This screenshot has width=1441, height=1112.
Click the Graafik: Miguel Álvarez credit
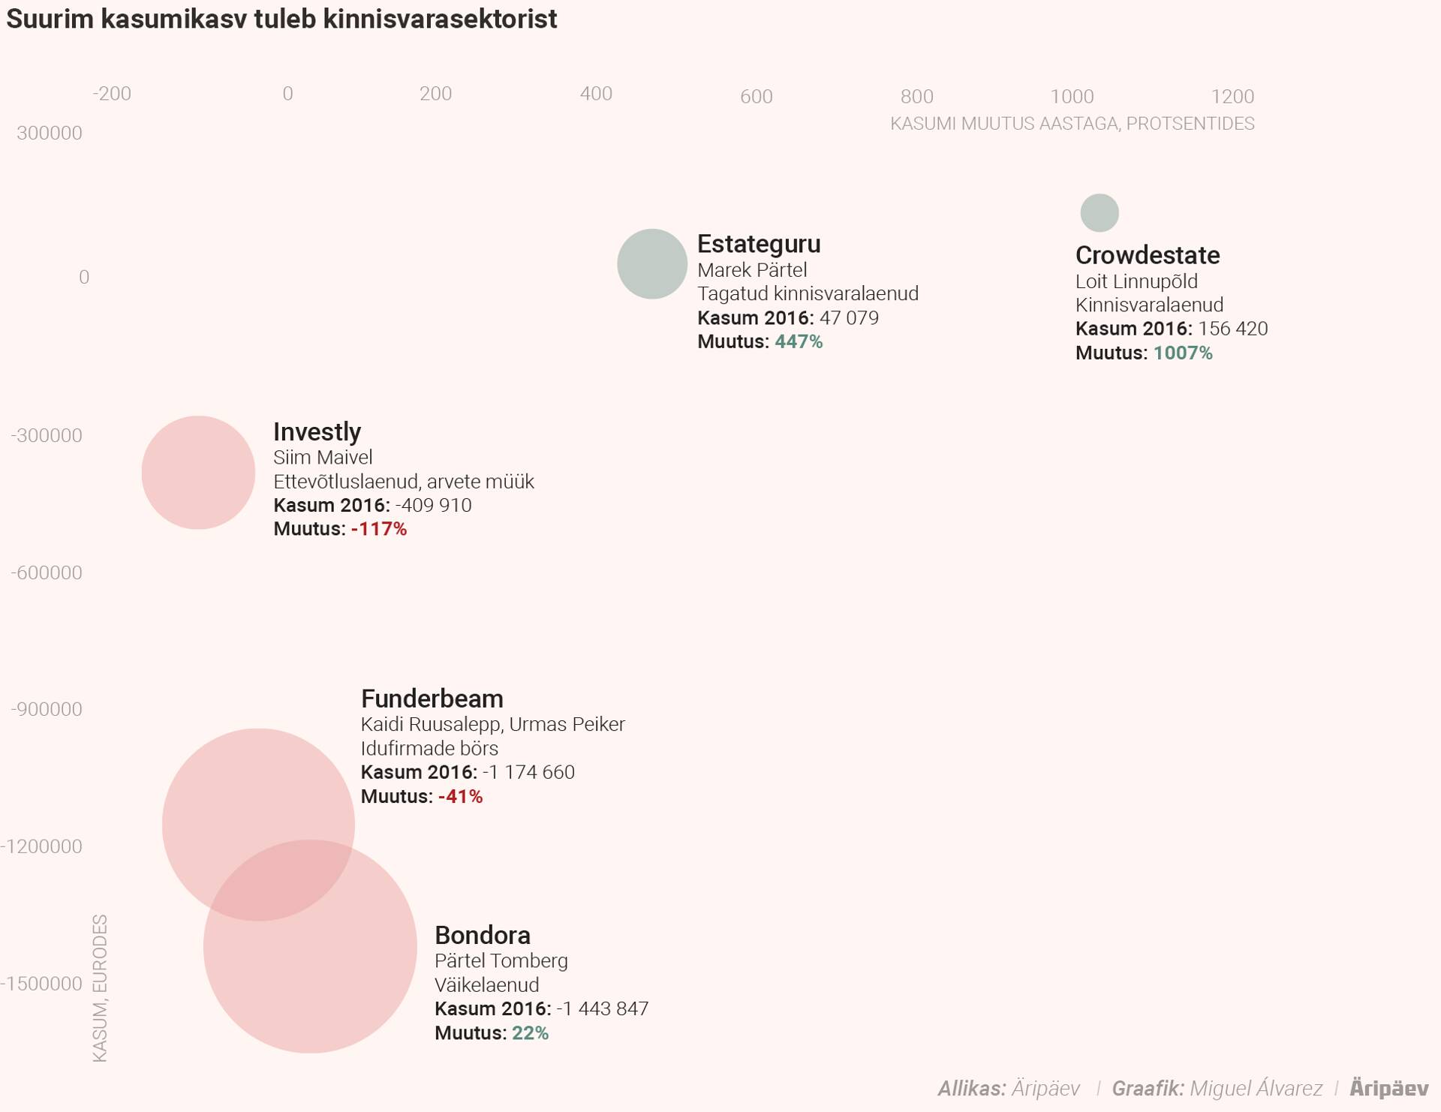1217,1088
